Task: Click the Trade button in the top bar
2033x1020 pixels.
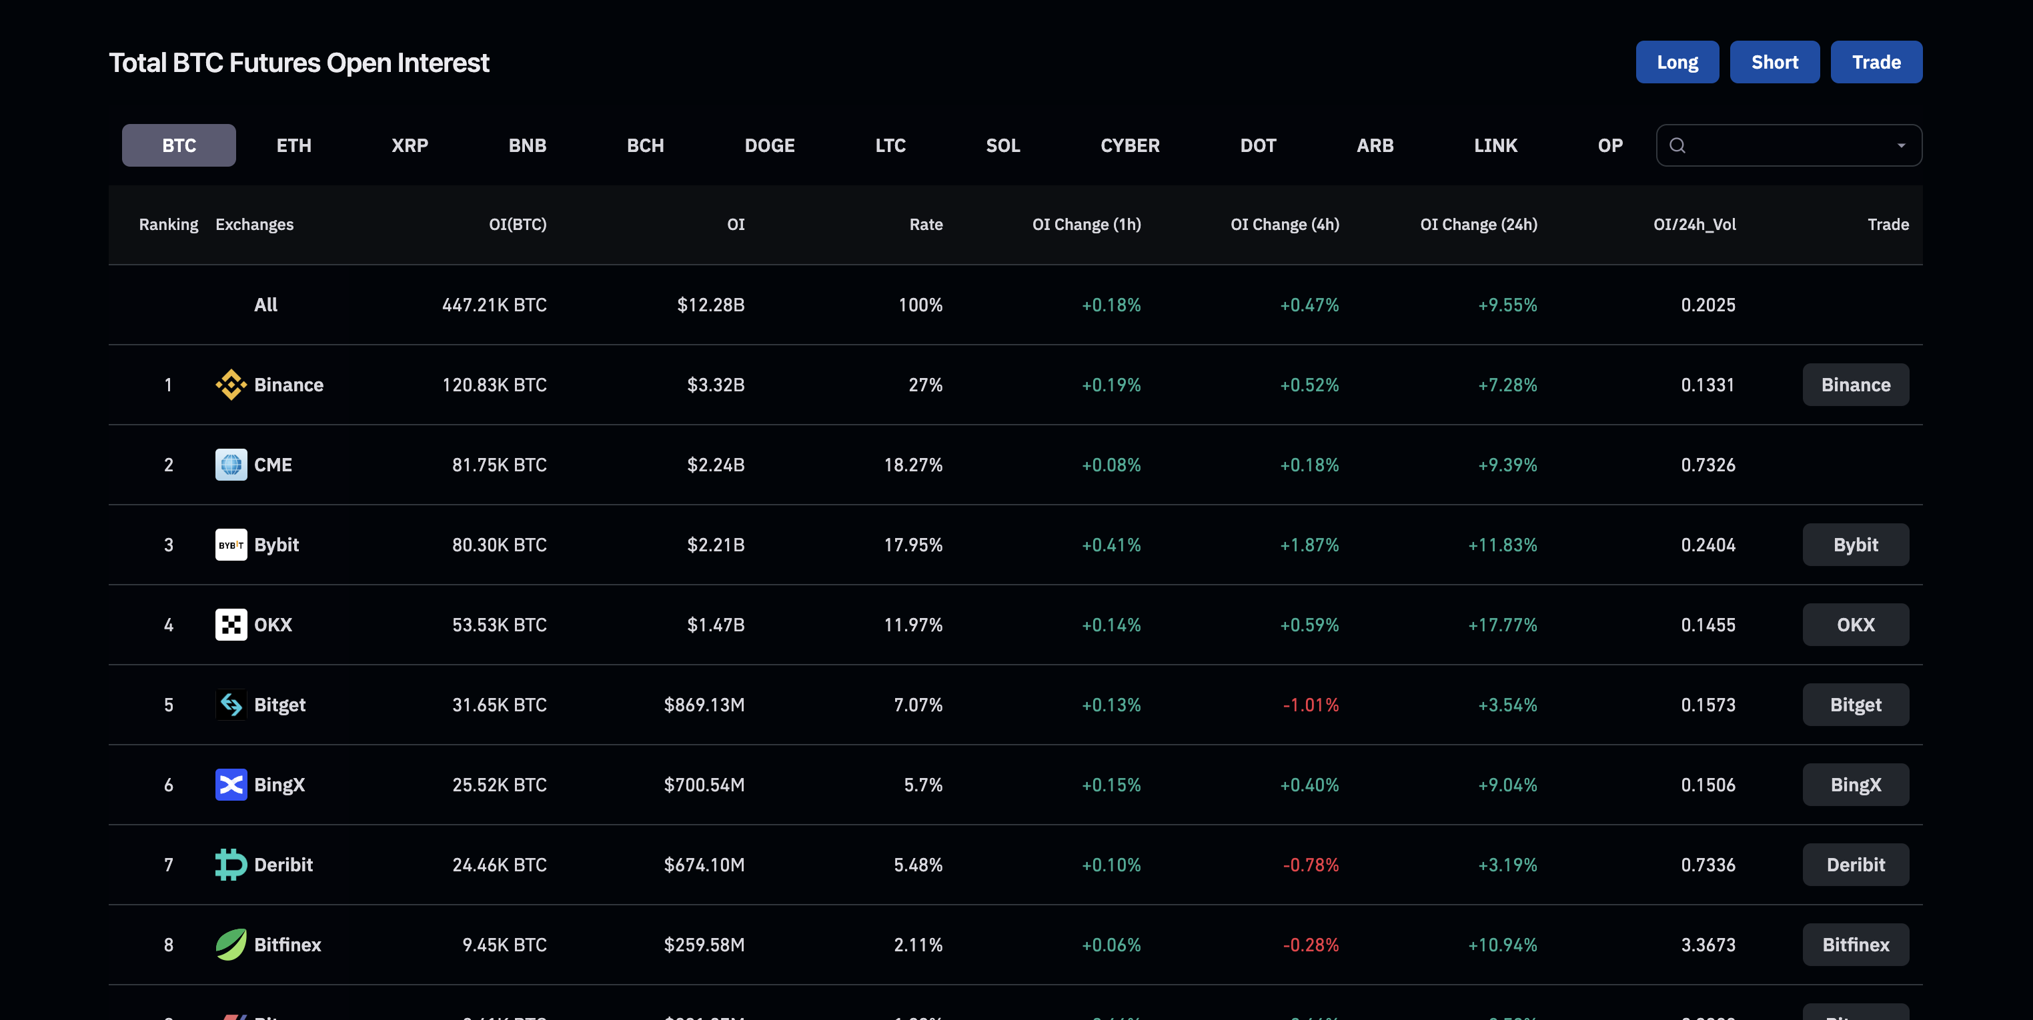Action: click(1876, 61)
